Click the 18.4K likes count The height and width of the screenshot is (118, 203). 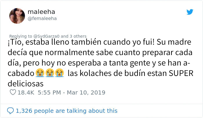click(26, 93)
